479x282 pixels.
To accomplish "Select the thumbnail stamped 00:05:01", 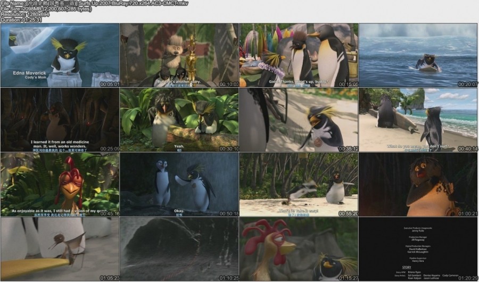I will click(60, 55).
